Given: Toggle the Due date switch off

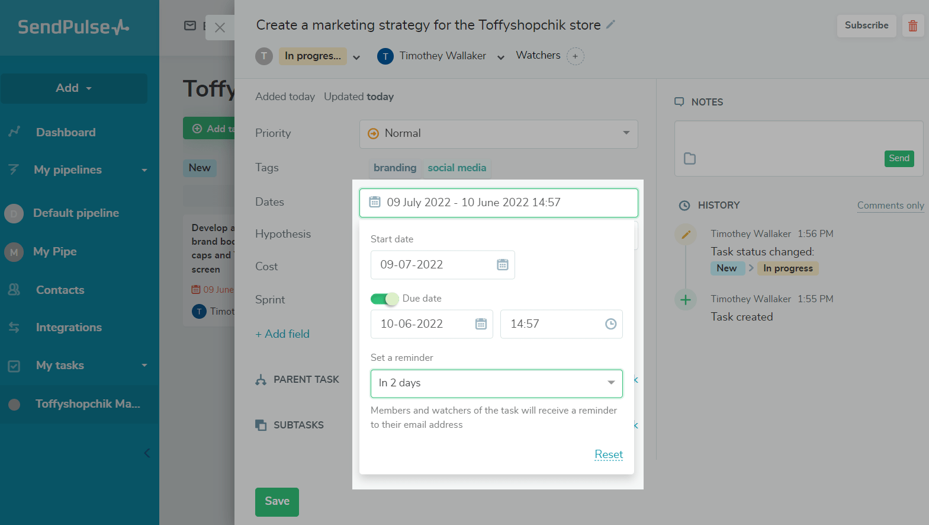Looking at the screenshot, I should [x=384, y=299].
